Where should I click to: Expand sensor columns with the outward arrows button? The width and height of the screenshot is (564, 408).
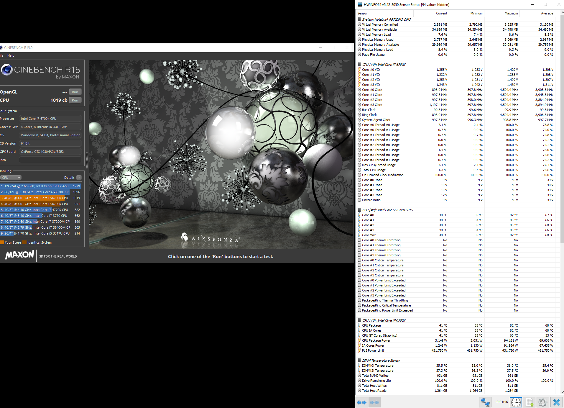click(x=362, y=402)
